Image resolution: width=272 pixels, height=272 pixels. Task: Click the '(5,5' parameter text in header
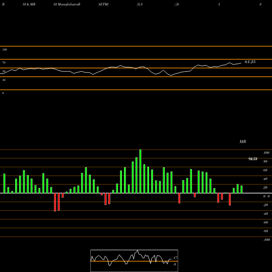click(x=140, y=4)
